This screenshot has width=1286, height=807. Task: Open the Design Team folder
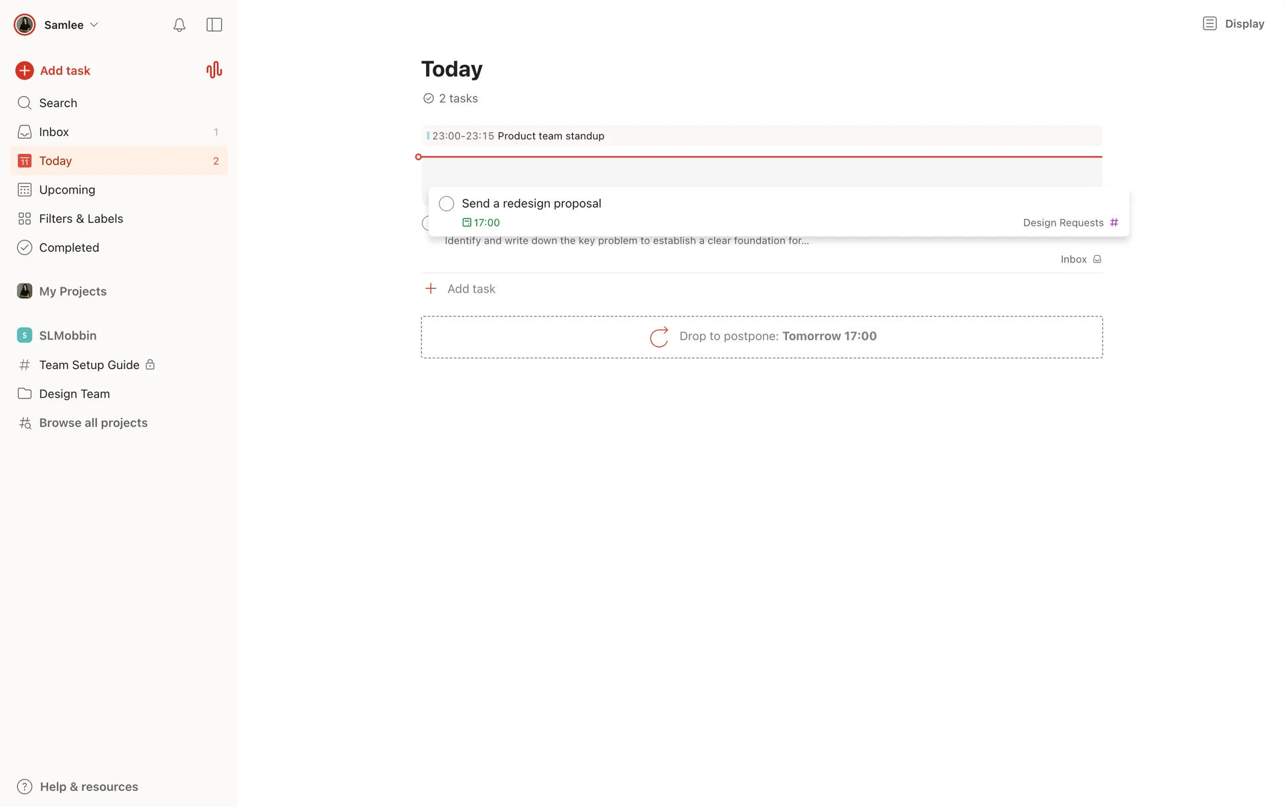click(74, 394)
